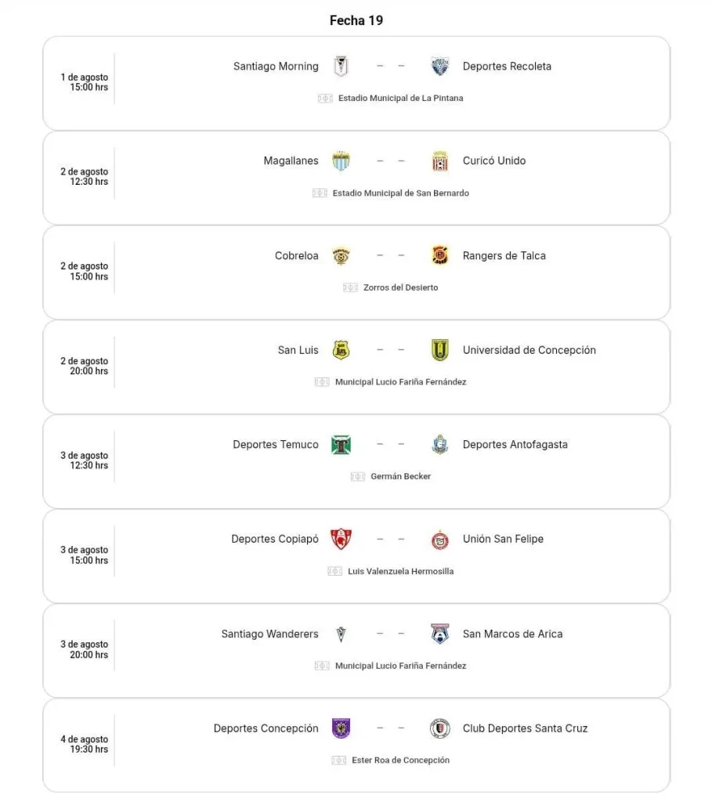The width and height of the screenshot is (712, 802).
Task: Click the Cobreloa team crest
Action: [x=341, y=256]
